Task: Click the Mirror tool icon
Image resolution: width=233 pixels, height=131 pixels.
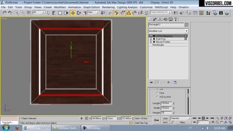Action: [176, 13]
